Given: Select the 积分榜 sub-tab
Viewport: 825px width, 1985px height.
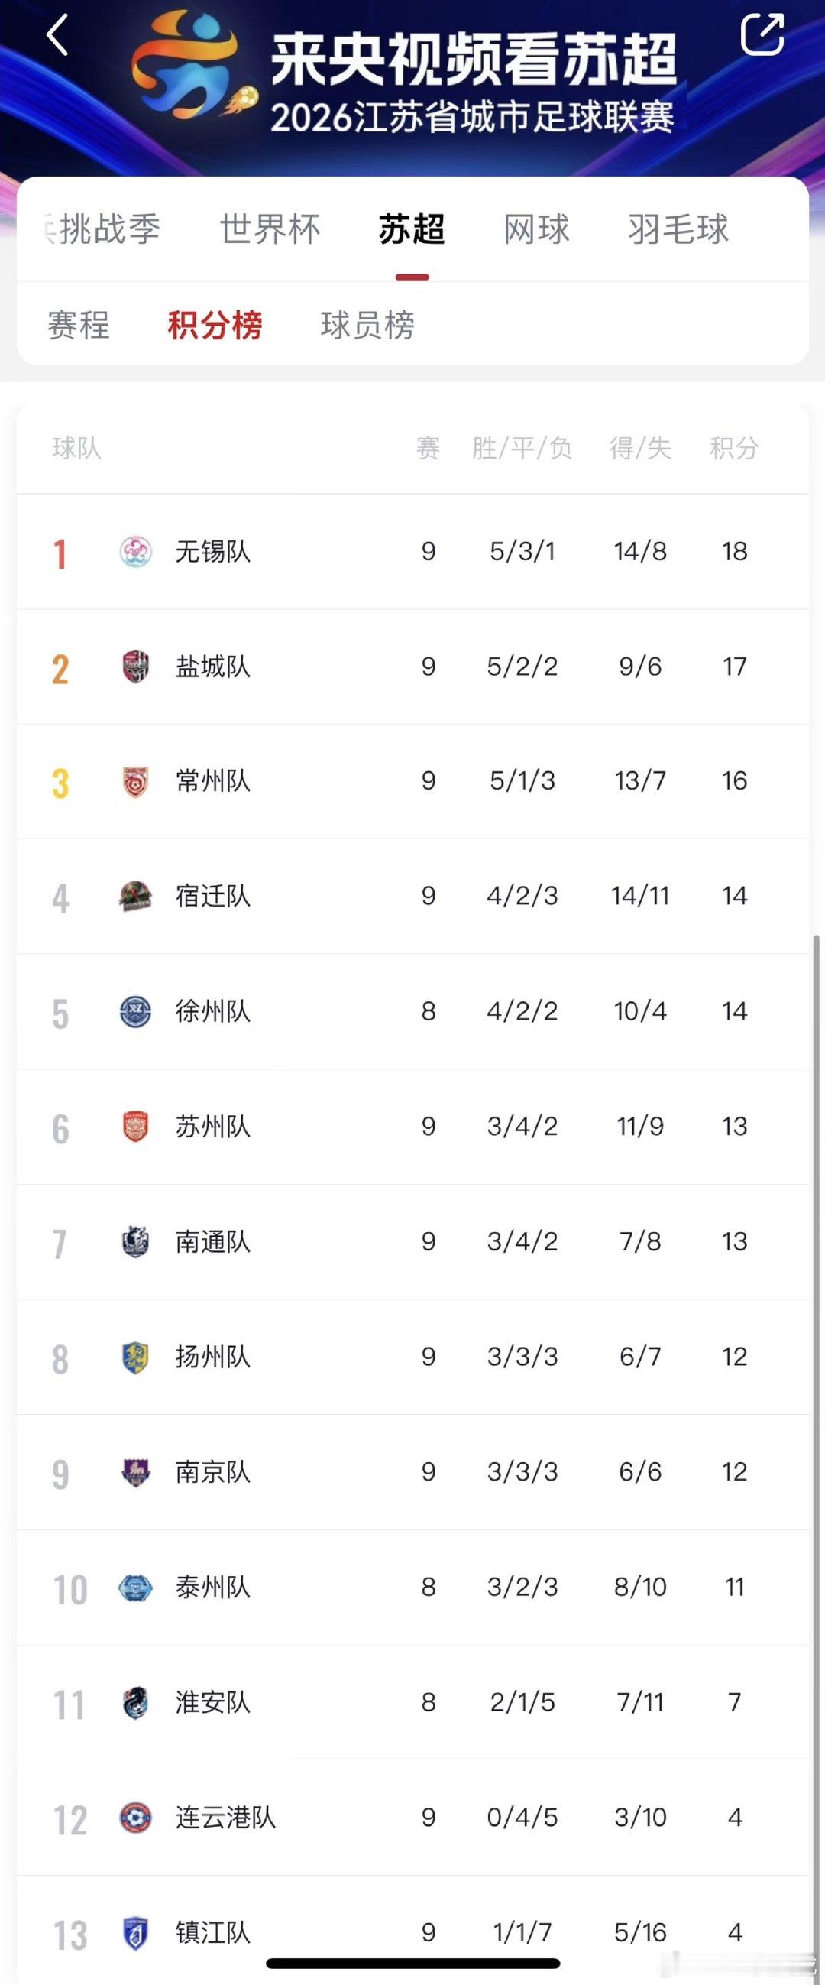Looking at the screenshot, I should (215, 325).
